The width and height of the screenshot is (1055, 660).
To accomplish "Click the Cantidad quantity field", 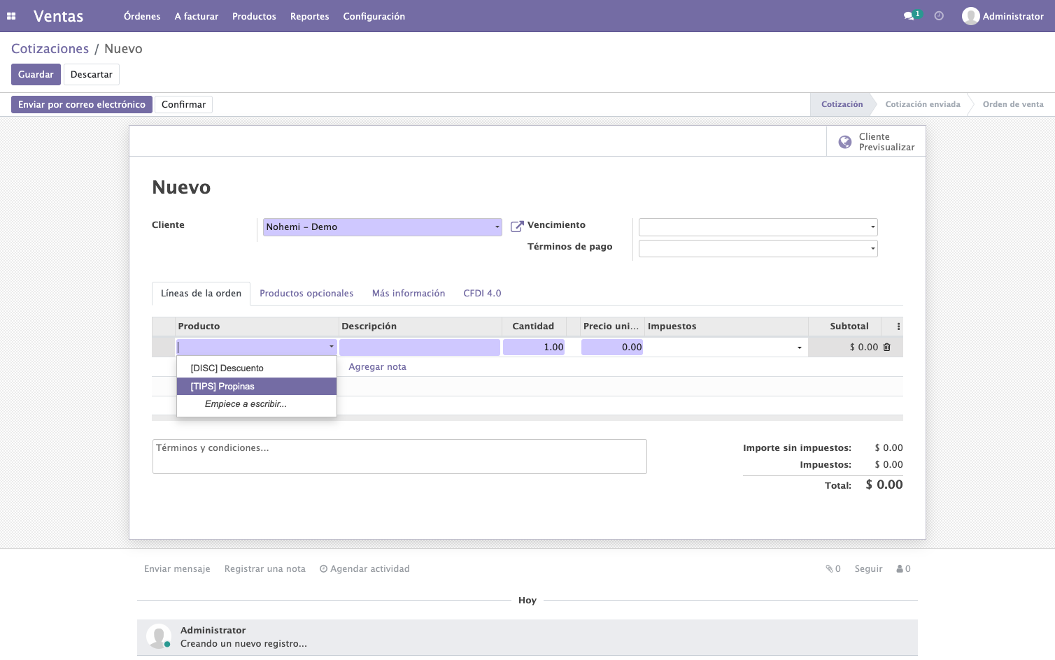I will (x=535, y=347).
